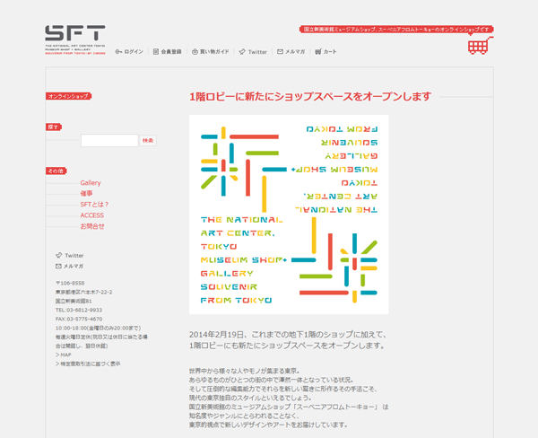The width and height of the screenshot is (538, 438).
Task: Click the 国立新美術館B1 text
Action: point(74,301)
